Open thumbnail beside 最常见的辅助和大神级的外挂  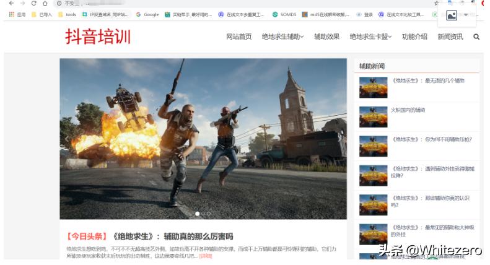pyautogui.click(x=373, y=234)
